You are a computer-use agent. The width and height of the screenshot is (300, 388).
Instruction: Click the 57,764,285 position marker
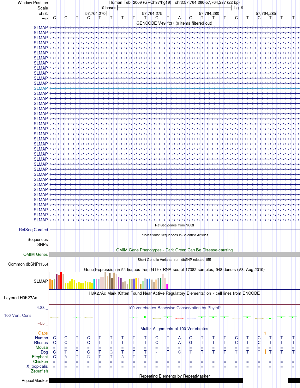tap(266, 14)
